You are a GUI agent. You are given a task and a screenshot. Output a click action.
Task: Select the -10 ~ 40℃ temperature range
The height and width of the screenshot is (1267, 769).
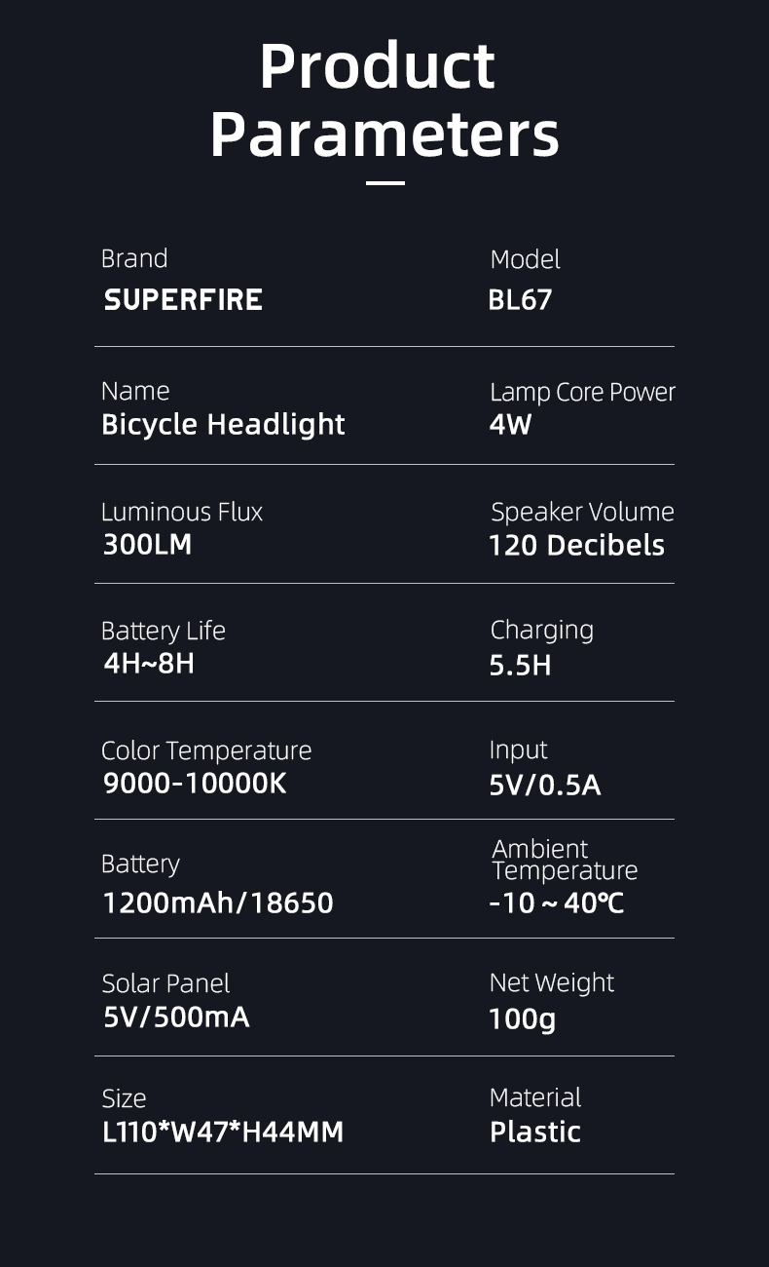556,903
